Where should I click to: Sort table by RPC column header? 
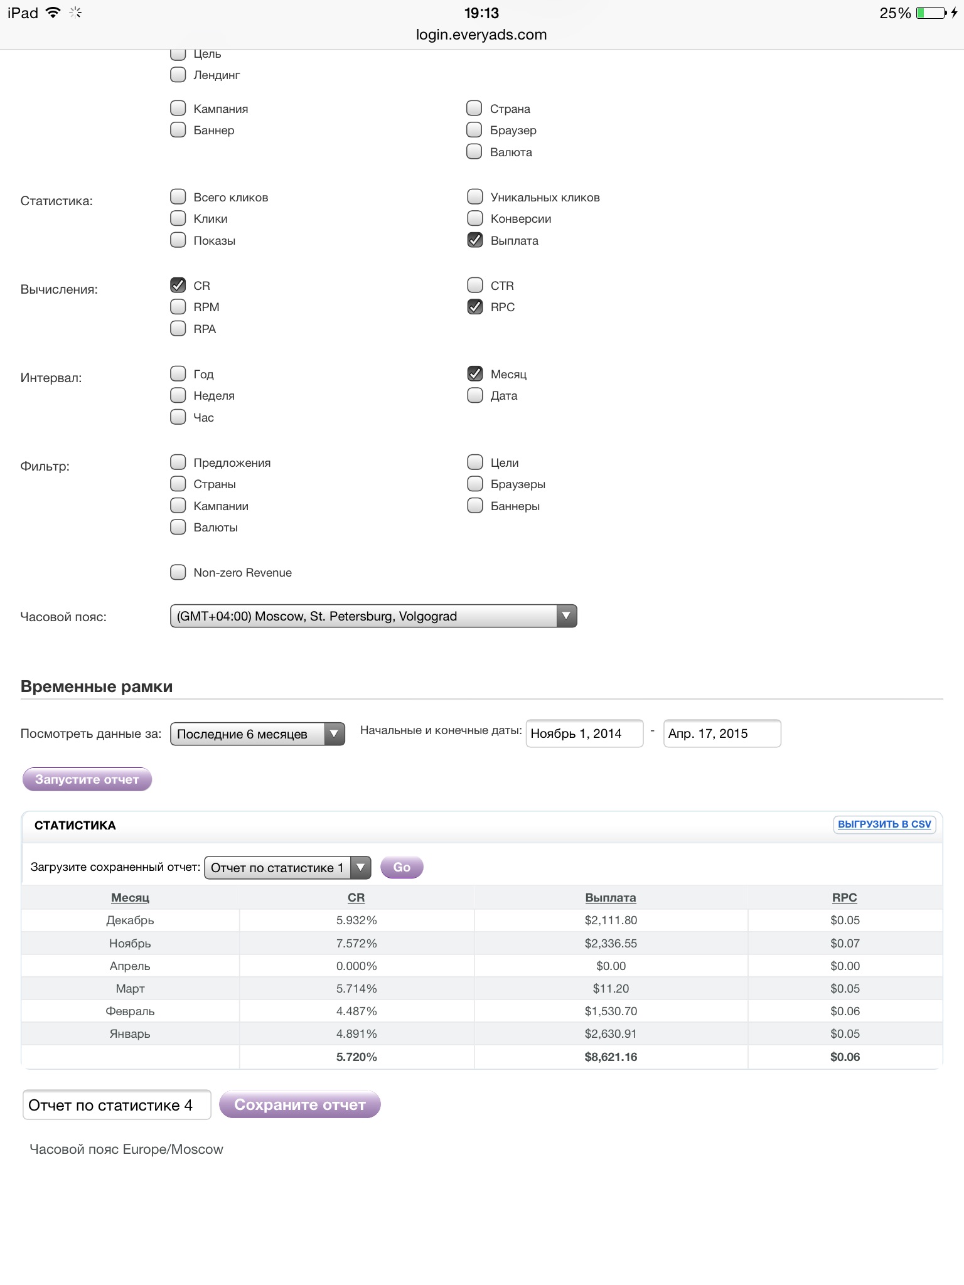(x=844, y=898)
